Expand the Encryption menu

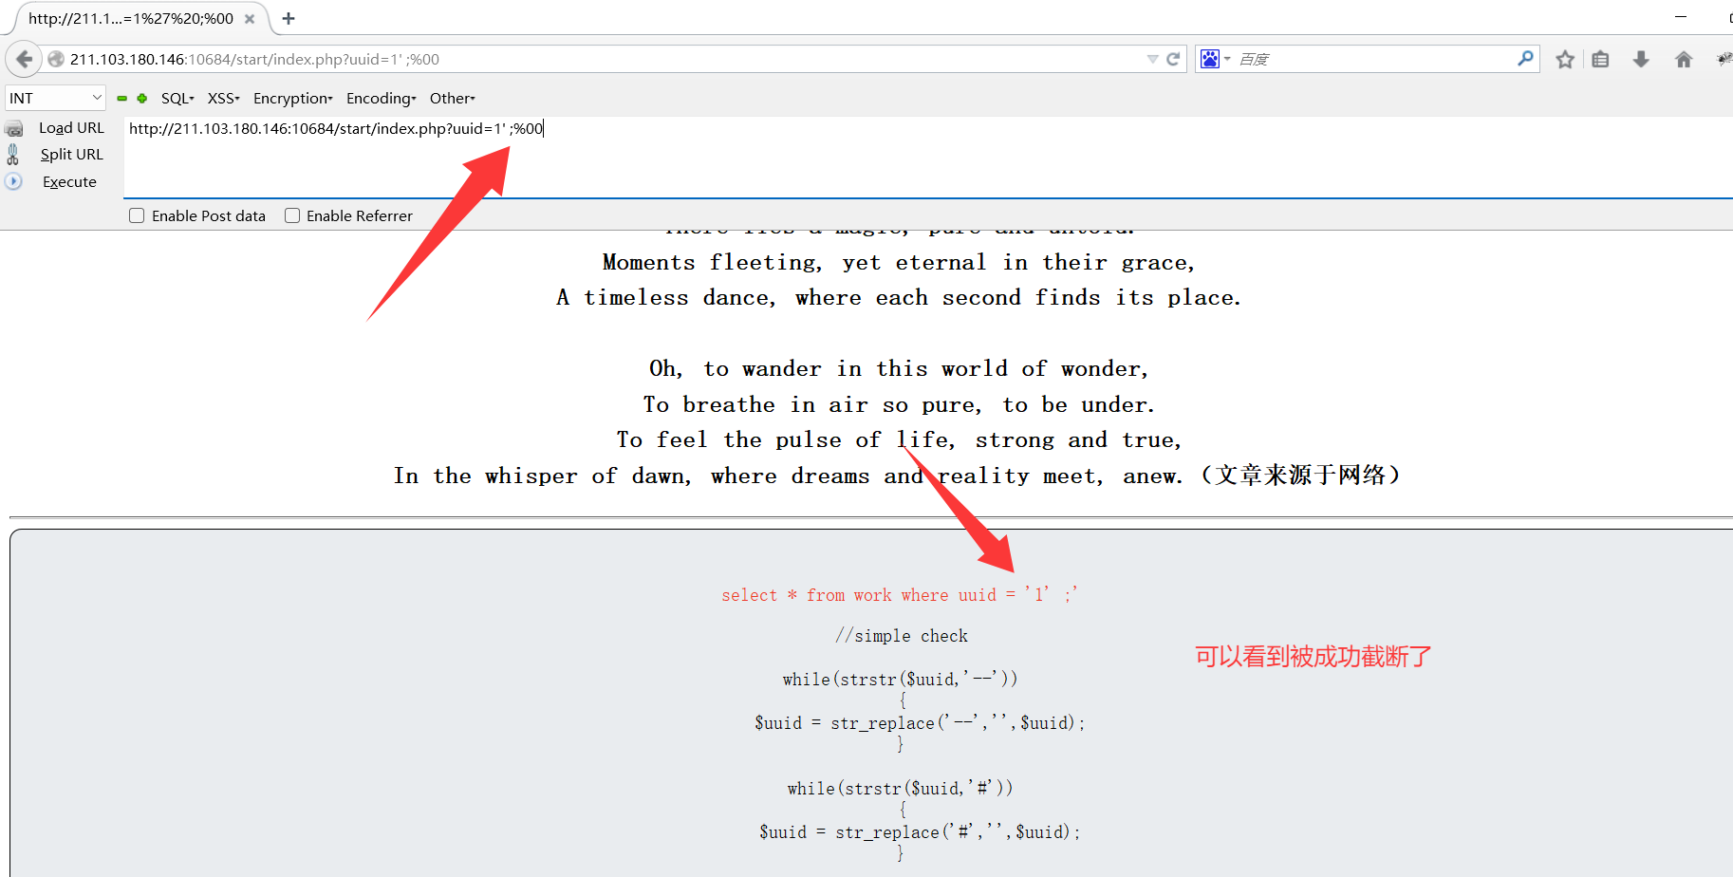tap(293, 99)
